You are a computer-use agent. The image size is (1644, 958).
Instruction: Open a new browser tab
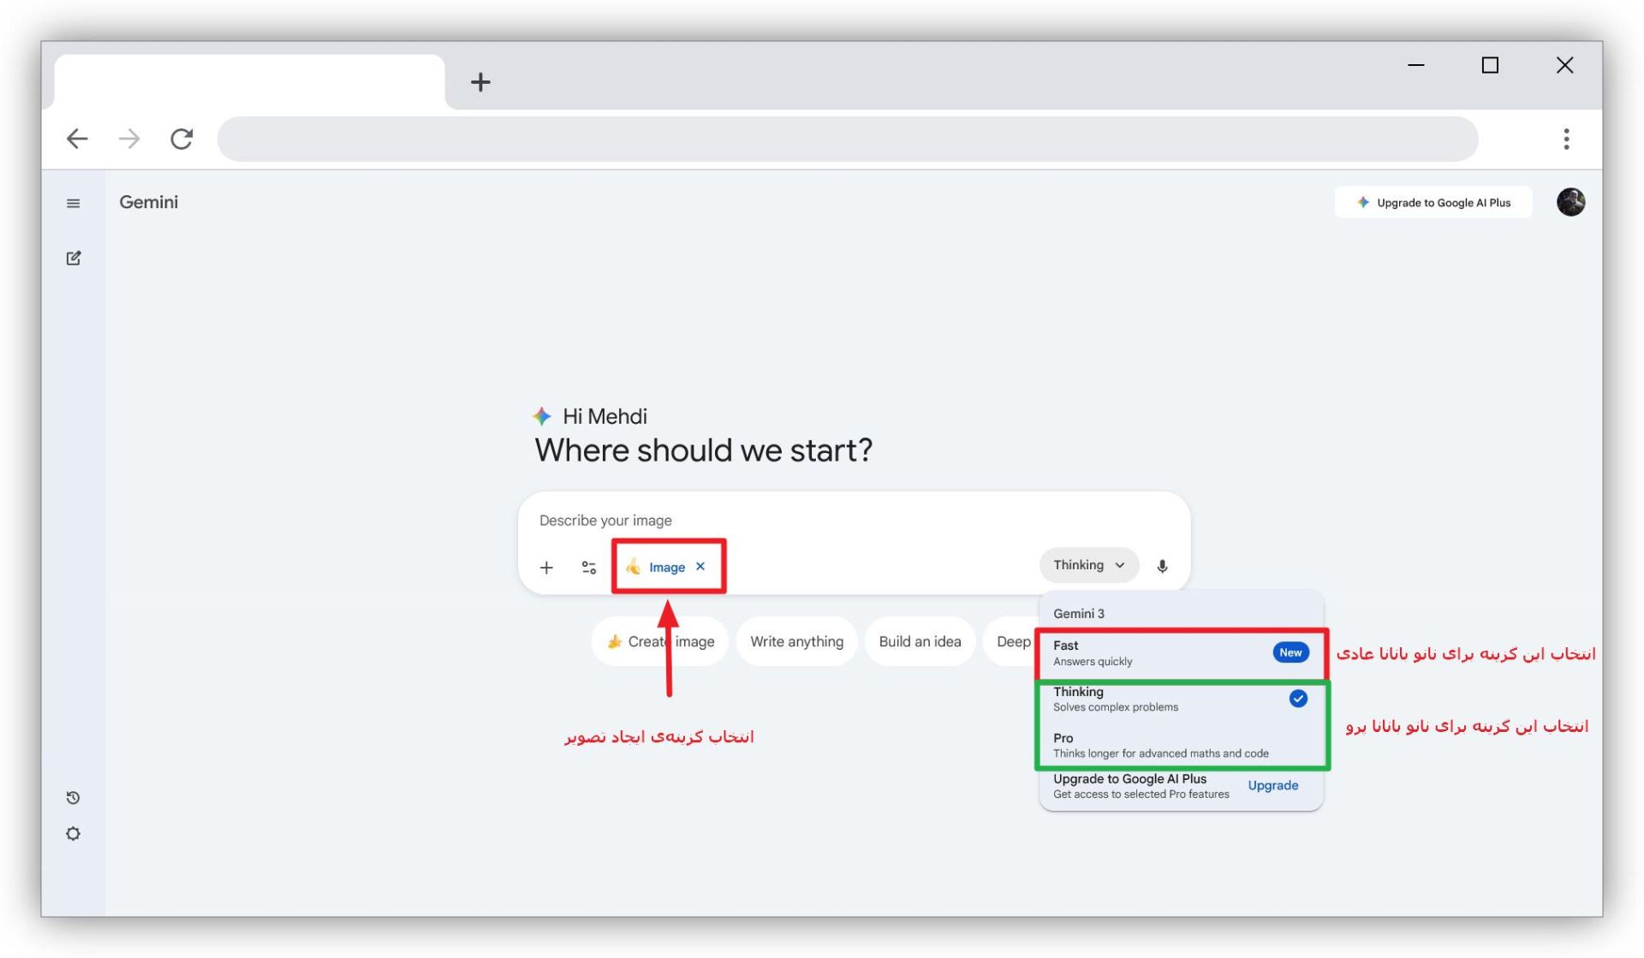[480, 82]
